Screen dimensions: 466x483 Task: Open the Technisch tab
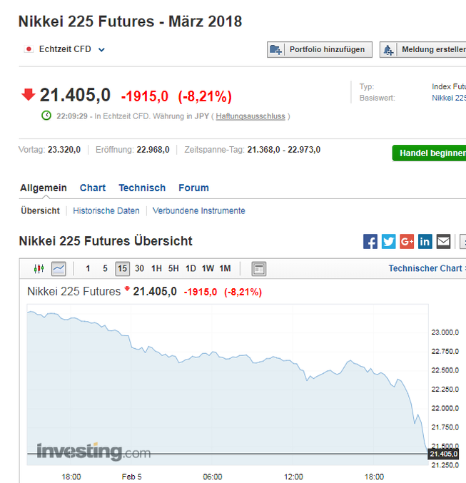(142, 188)
